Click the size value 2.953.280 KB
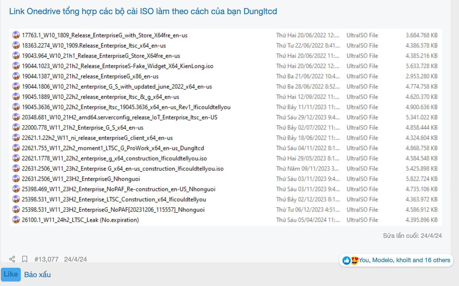This screenshot has width=459, height=286. (422, 76)
